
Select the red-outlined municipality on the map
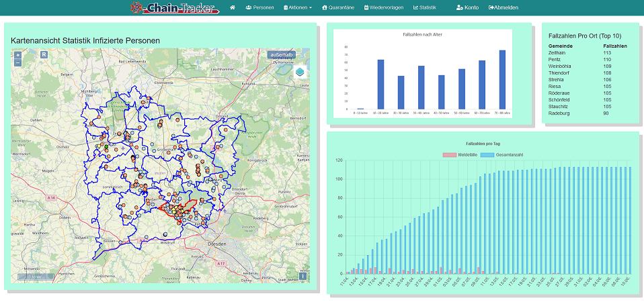[177, 210]
